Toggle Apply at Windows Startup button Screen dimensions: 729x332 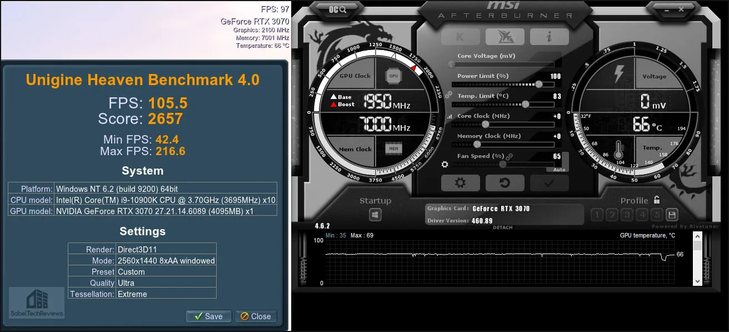[375, 215]
